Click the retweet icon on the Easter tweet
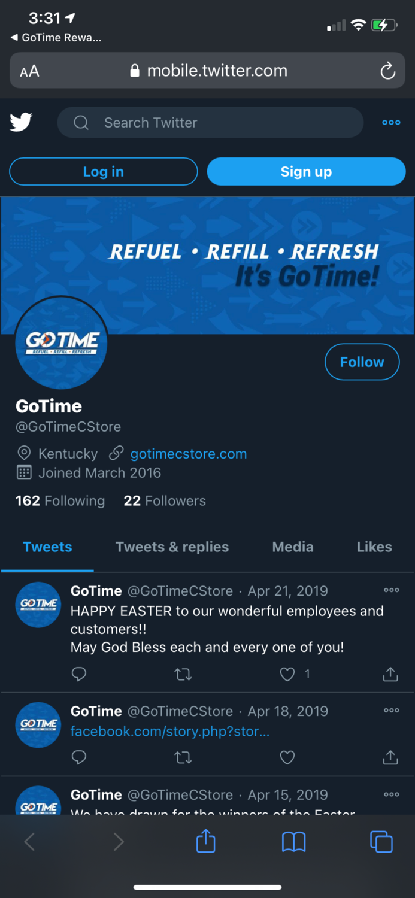 pos(183,674)
